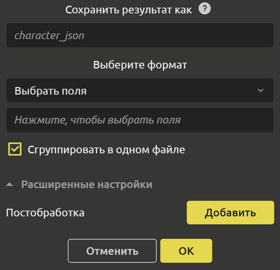This screenshot has height=270, width=280.
Task: Click the chevron arrow in format dropdown
Action: (260, 91)
